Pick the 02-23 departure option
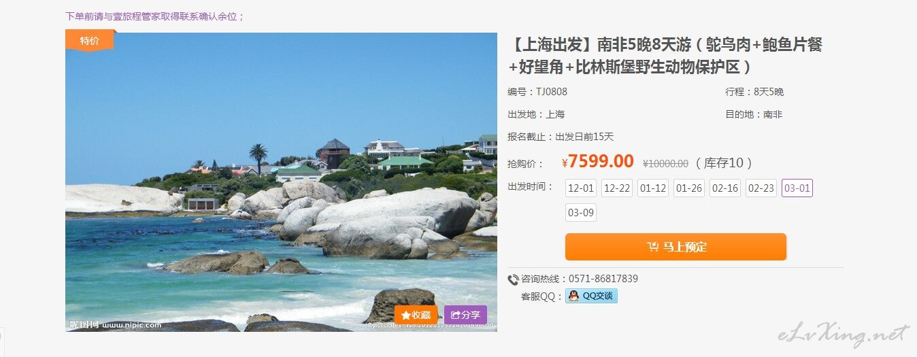The image size is (917, 357). [761, 188]
